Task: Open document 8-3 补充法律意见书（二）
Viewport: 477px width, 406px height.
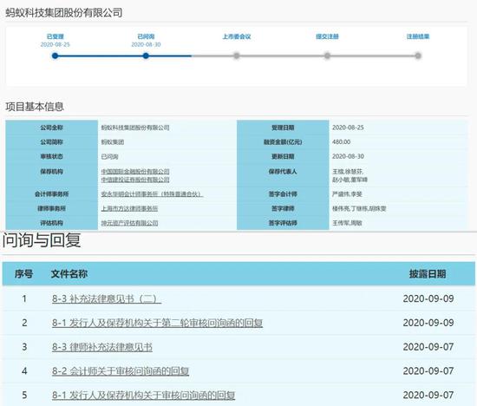Action: tap(107, 298)
